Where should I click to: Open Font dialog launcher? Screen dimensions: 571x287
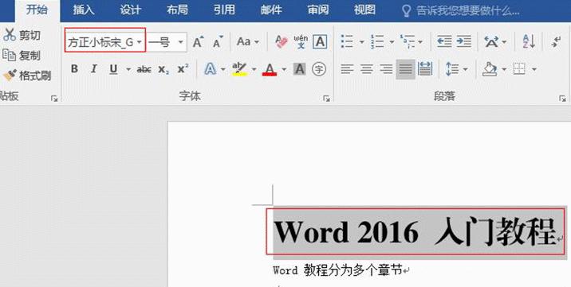coord(327,99)
